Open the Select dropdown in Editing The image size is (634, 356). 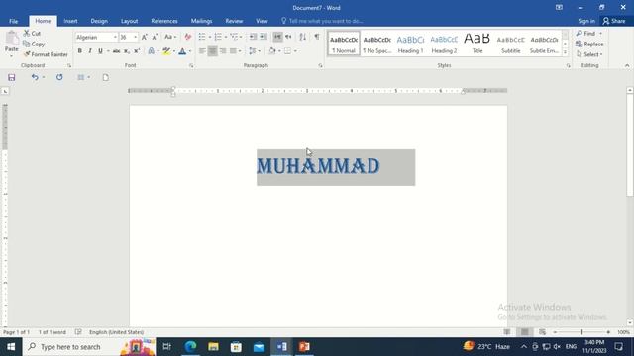click(x=589, y=54)
